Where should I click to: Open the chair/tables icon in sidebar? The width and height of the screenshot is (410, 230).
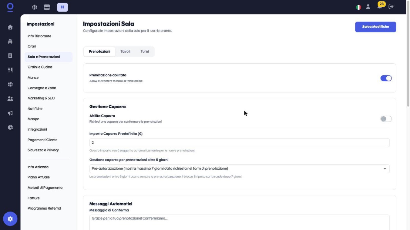pyautogui.click(x=10, y=41)
